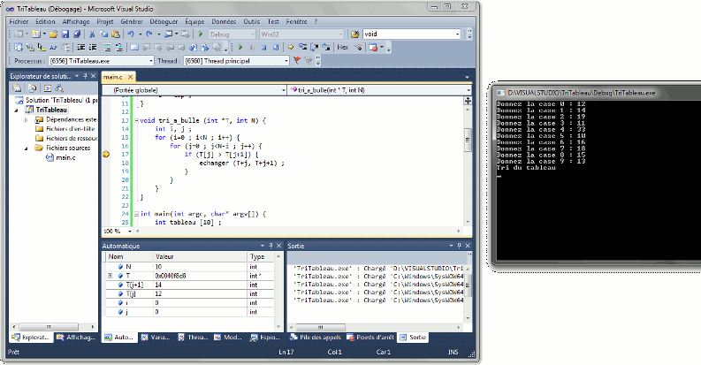Comment out the selected lines icon

[x=107, y=48]
